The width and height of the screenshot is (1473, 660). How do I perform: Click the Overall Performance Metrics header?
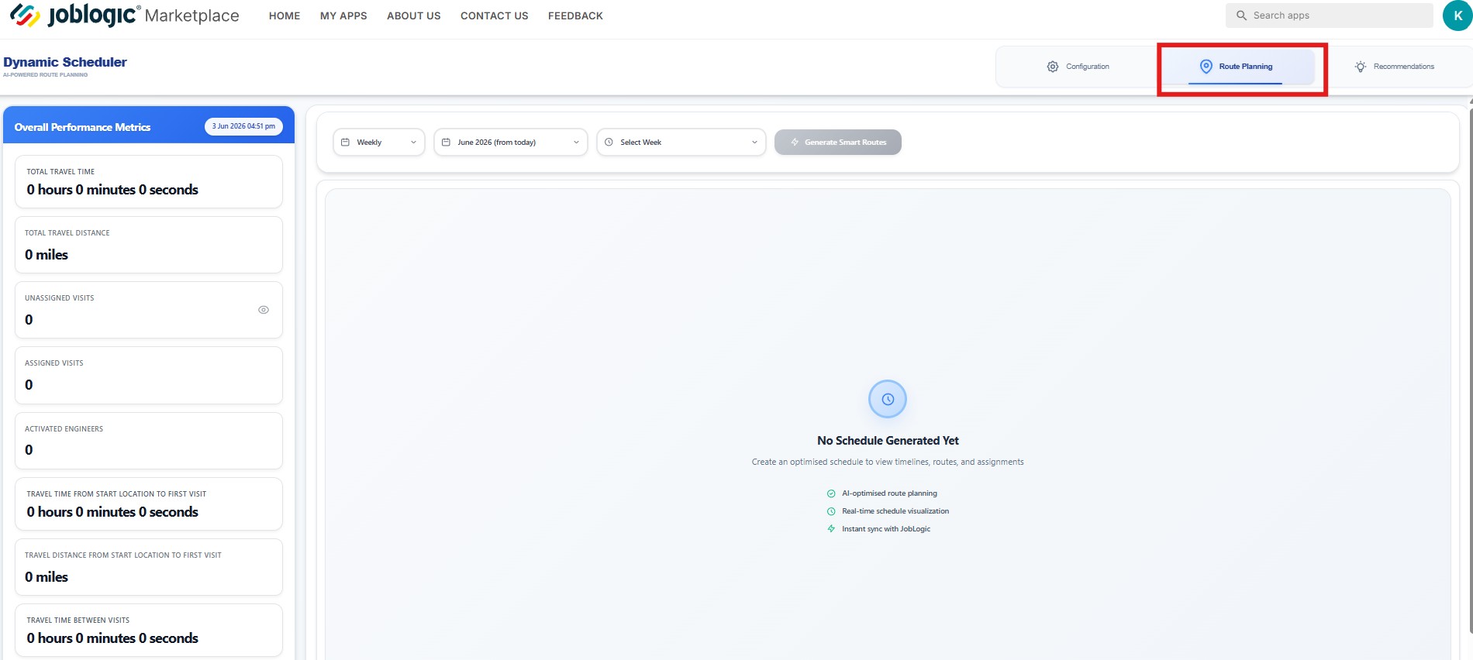pyautogui.click(x=83, y=127)
